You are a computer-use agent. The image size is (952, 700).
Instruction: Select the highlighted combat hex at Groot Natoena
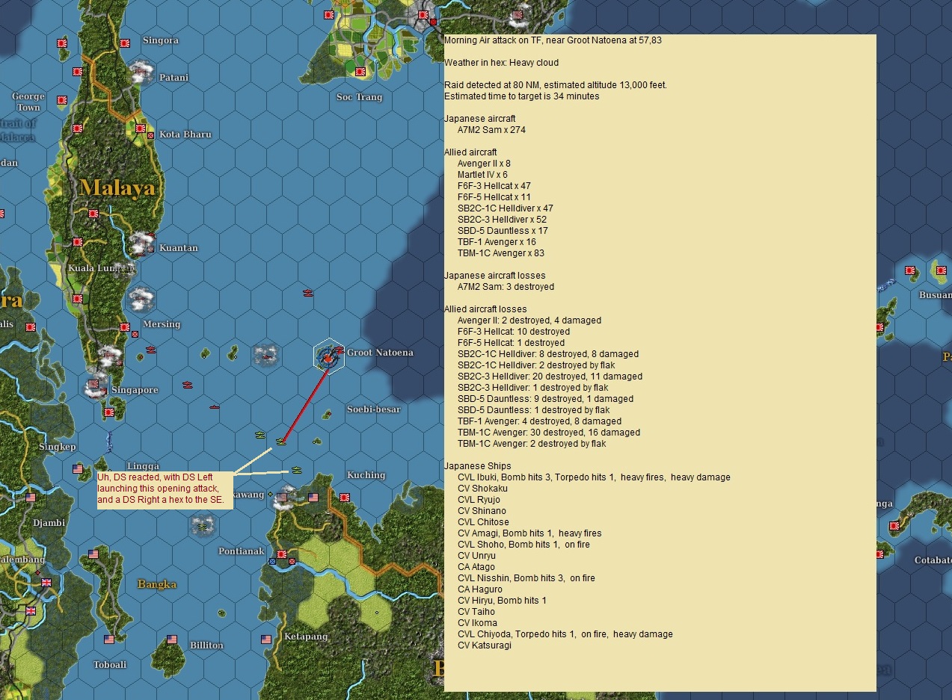click(x=328, y=356)
